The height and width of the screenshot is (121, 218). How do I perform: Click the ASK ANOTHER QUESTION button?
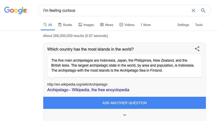pos(125,103)
